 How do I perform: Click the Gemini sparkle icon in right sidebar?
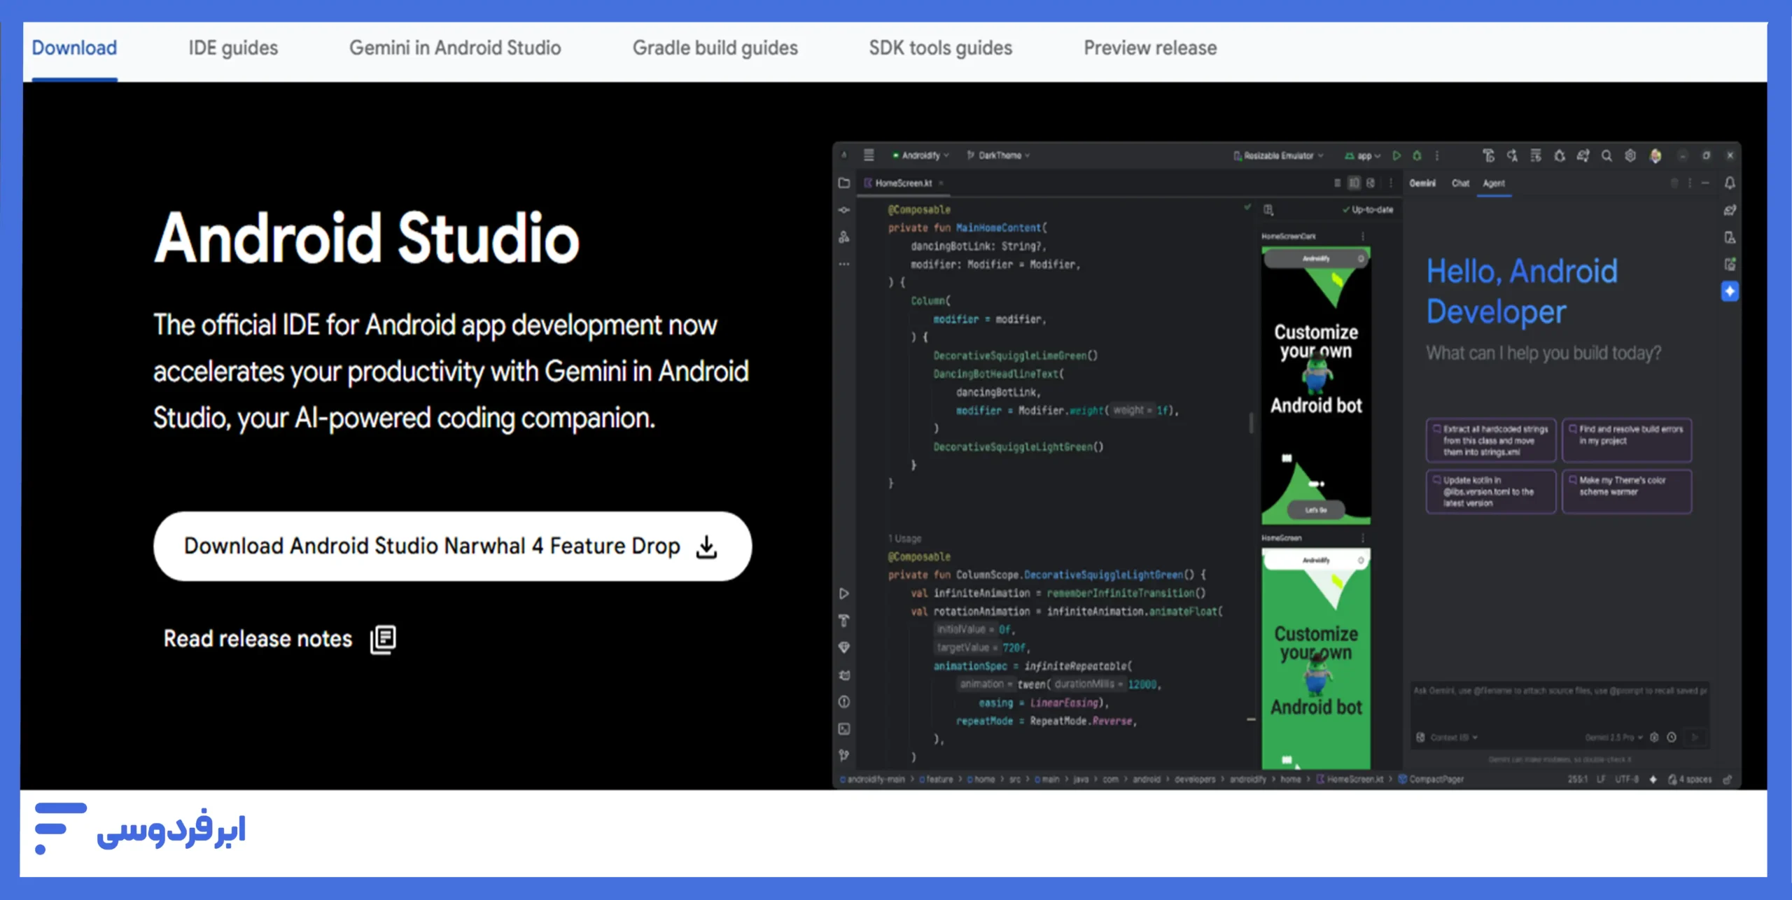pyautogui.click(x=1730, y=291)
